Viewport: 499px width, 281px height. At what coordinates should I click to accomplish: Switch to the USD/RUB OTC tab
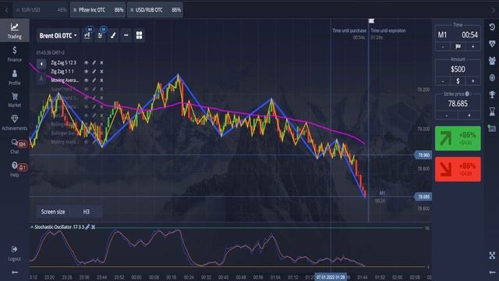[x=154, y=10]
